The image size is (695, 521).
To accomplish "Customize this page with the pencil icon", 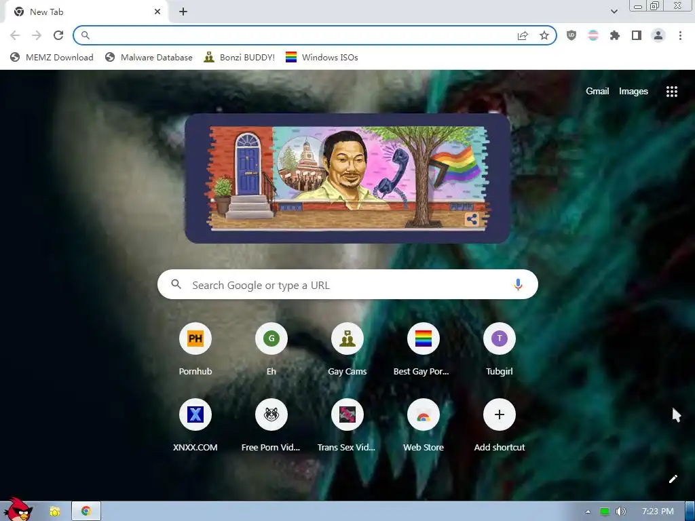I will [673, 479].
